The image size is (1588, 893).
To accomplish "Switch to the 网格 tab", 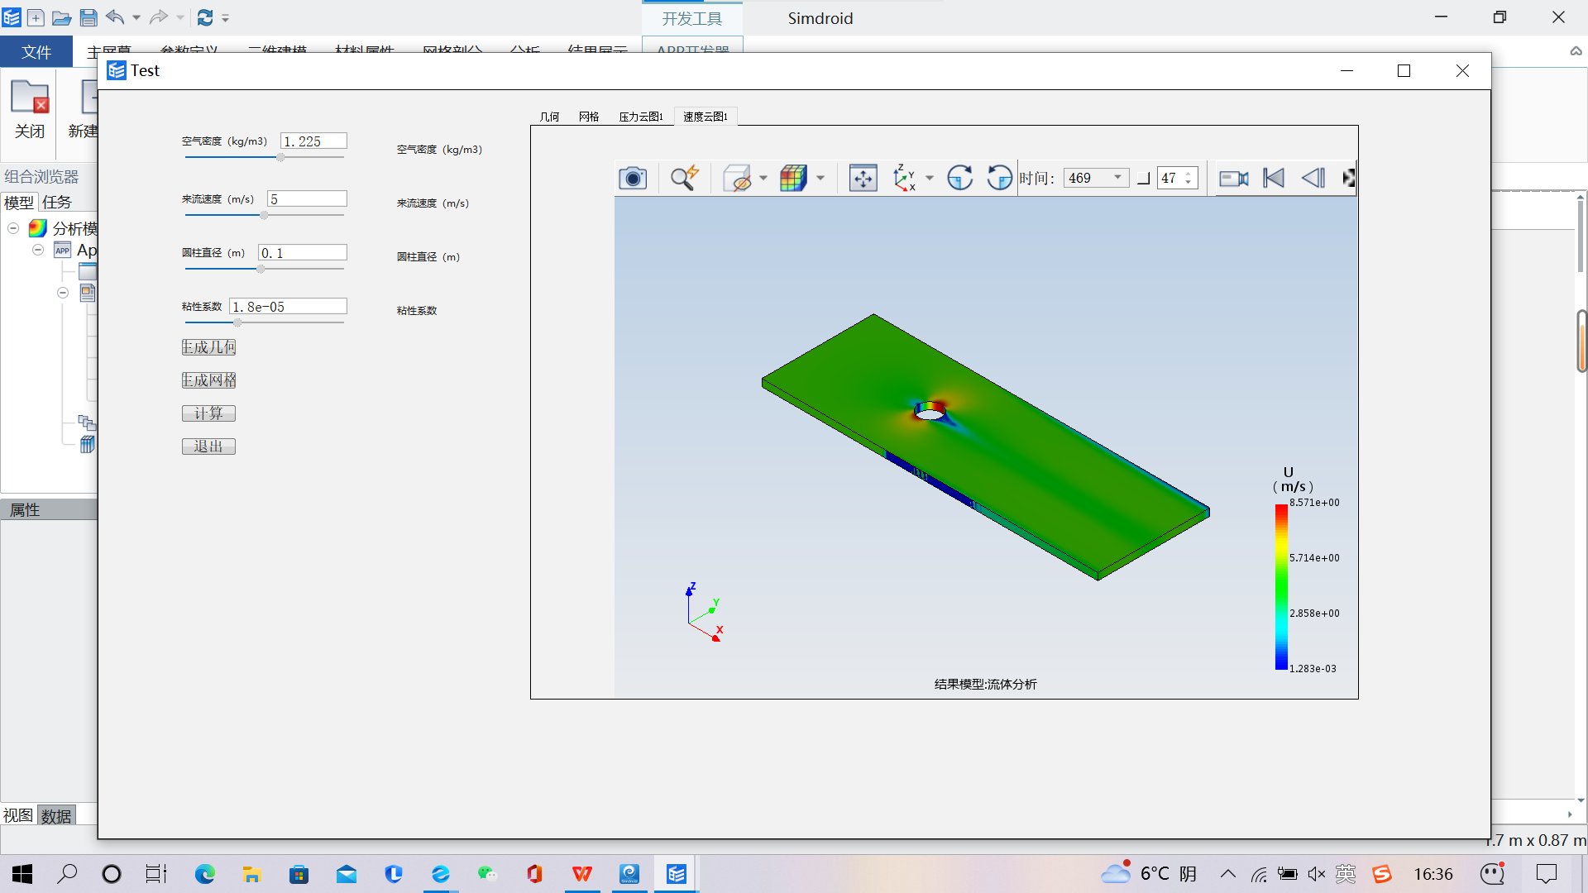I will pos(589,117).
